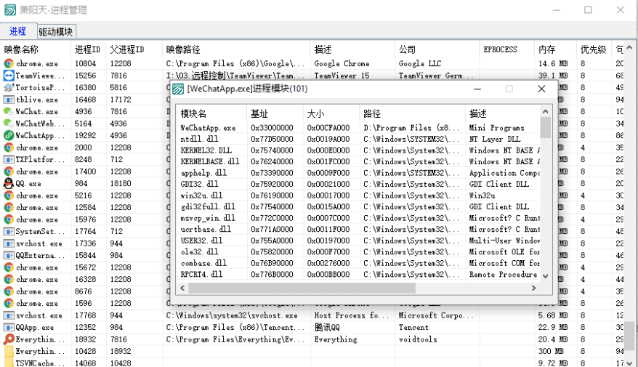Click the svchost.exe icon for PID 17768
Screen dimensions: 638x367
coord(9,315)
